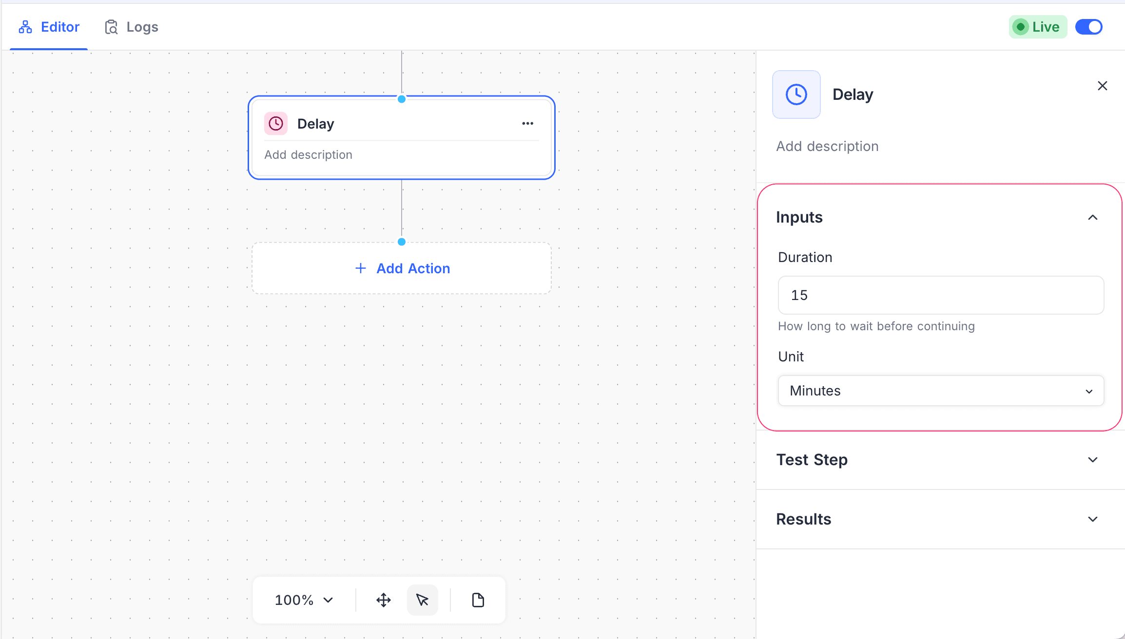Click the plus icon inside Add Action
The image size is (1125, 639).
[360, 268]
